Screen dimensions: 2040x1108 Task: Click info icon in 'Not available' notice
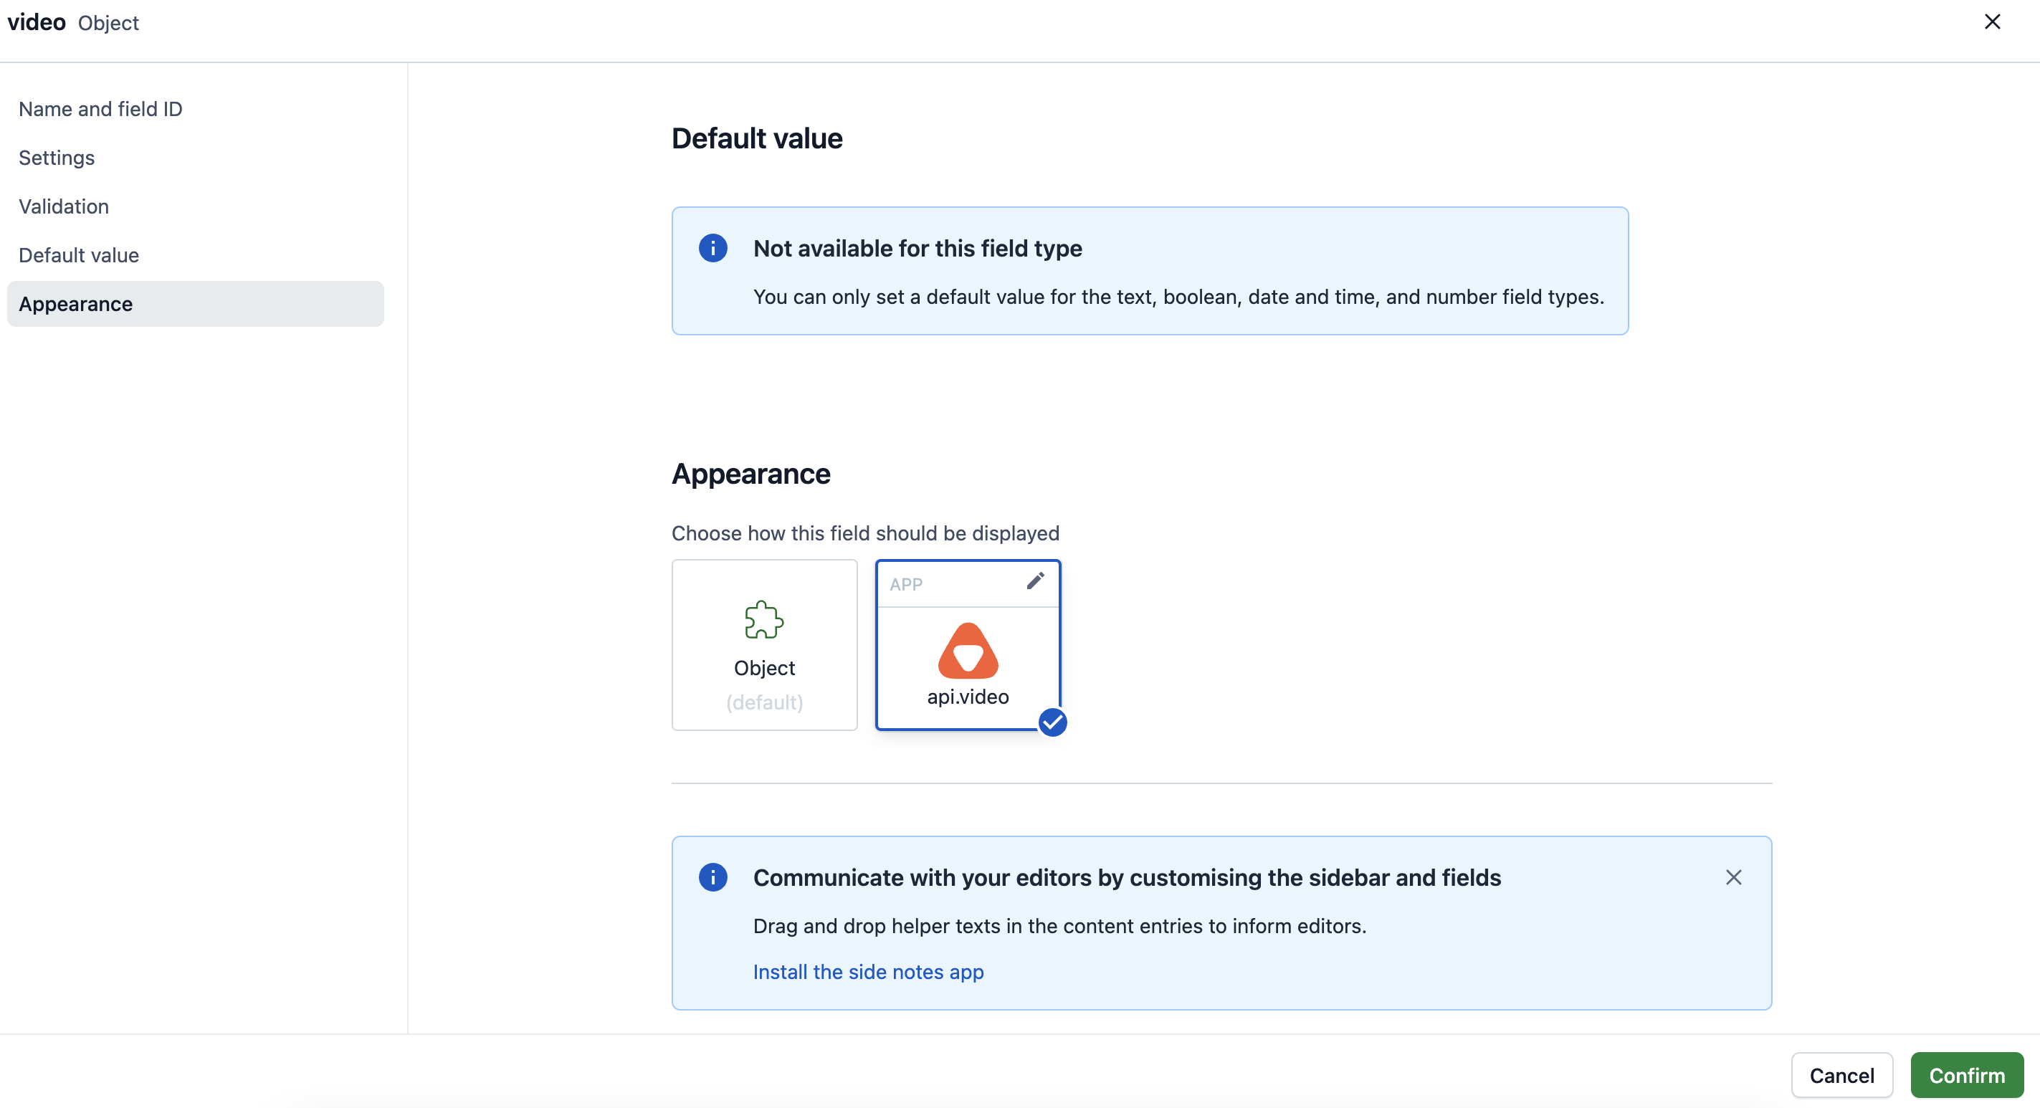click(x=712, y=249)
